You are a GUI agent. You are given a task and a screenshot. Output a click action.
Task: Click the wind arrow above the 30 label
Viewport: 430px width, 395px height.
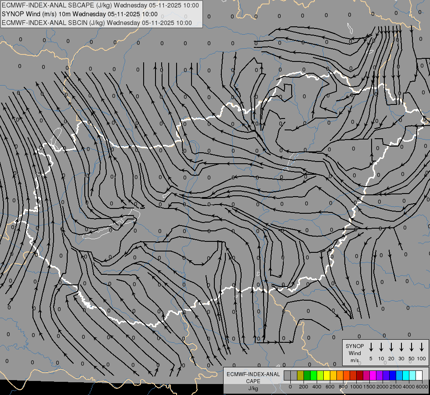[401, 347]
